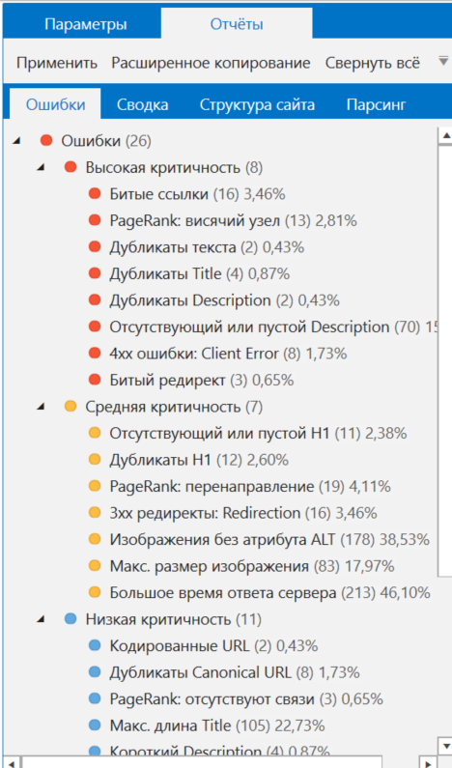This screenshot has height=768, width=452.
Task: Click Расширенное копирование
Action: click(211, 63)
